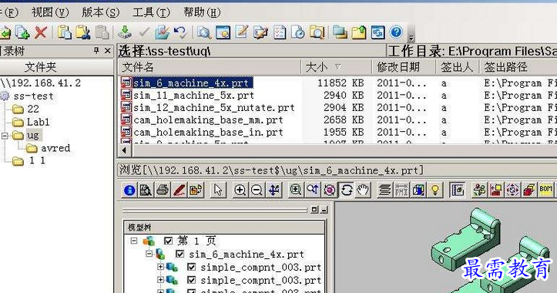The height and width of the screenshot is (293, 557).
Task: Toggle the 第 1 页 checkbox
Action: [169, 241]
